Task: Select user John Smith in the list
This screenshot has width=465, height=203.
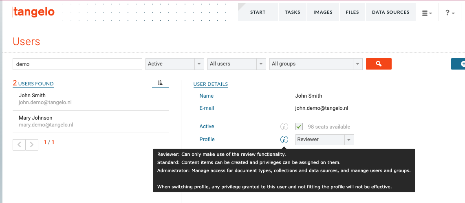Action: click(91, 99)
